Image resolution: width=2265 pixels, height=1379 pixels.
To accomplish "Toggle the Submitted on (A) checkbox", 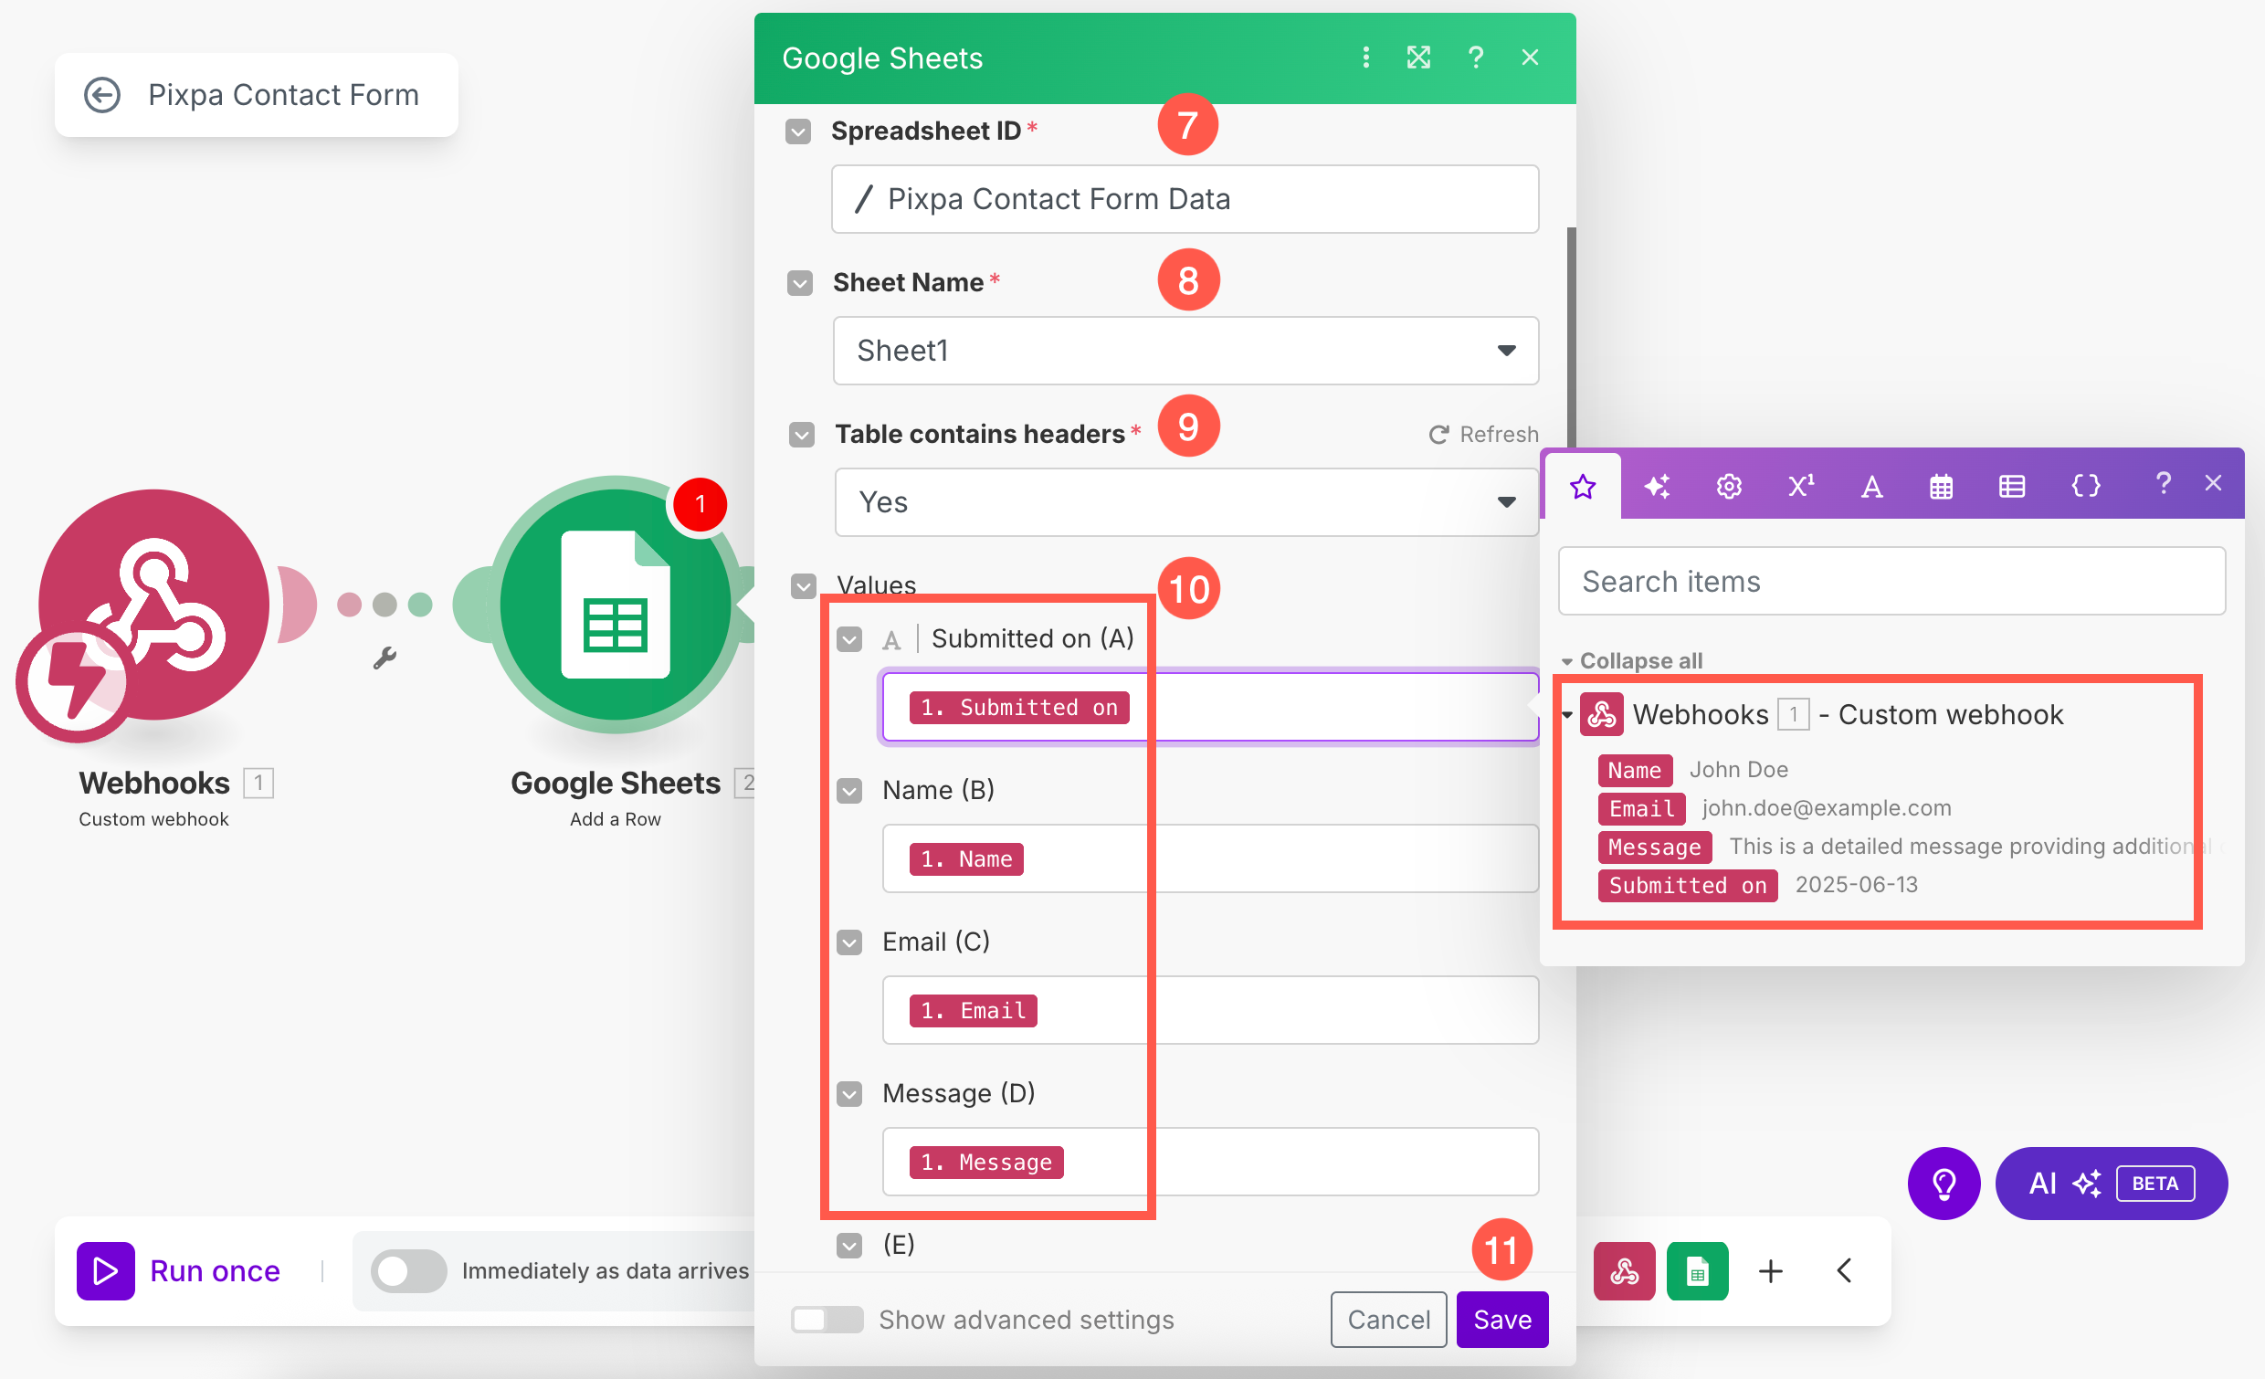I will pyautogui.click(x=849, y=639).
